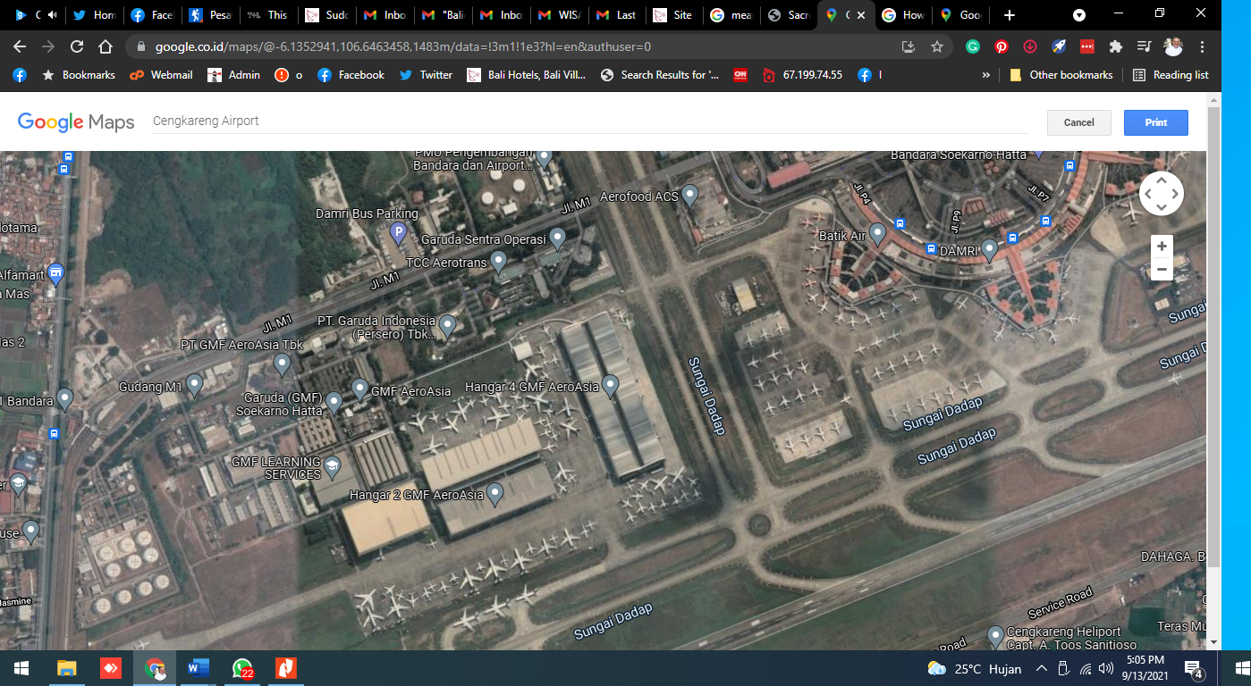Viewport: 1251px width, 686px height.
Task: Click the PT GMF AeroAsia Tbk pin
Action: (283, 364)
